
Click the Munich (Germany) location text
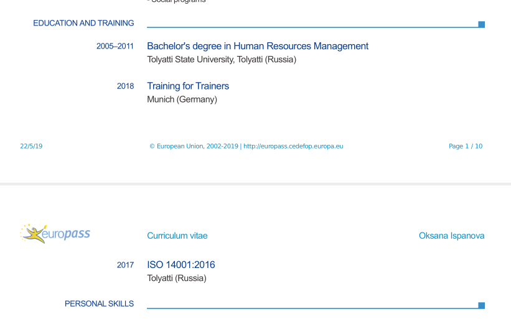[182, 99]
